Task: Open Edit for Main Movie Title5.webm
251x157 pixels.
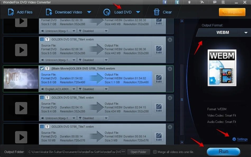Action: tap(159, 79)
